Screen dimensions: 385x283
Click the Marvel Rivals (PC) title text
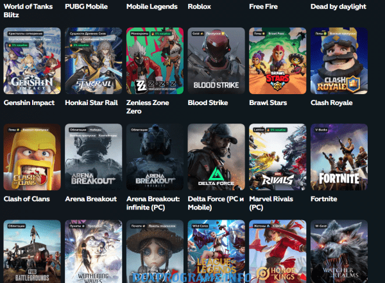(271, 203)
